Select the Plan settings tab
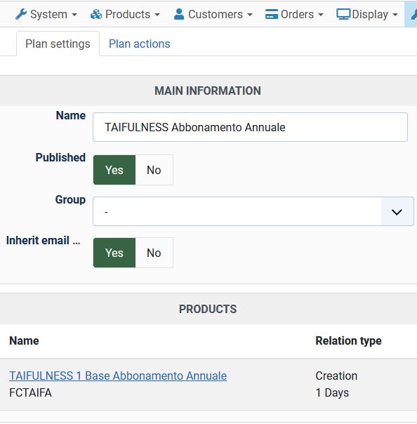The height and width of the screenshot is (424, 417). [58, 44]
